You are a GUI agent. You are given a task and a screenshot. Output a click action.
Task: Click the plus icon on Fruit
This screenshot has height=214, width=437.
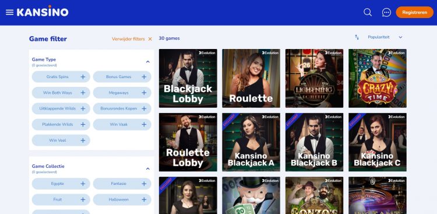point(83,199)
